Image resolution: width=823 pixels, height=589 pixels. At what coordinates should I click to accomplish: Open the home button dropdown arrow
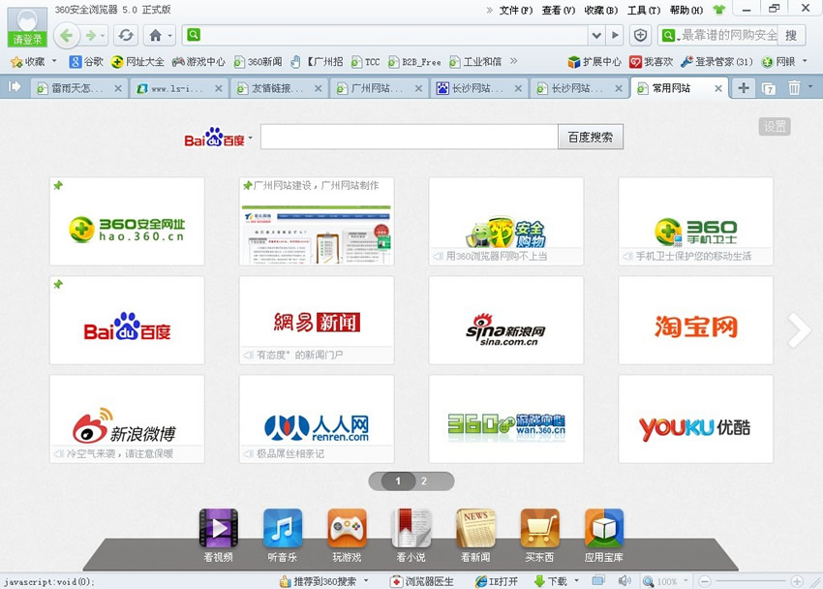tap(170, 36)
